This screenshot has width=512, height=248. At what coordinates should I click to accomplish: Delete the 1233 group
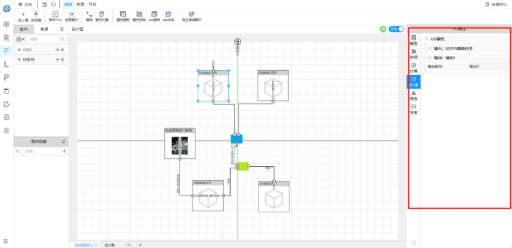[x=62, y=50]
